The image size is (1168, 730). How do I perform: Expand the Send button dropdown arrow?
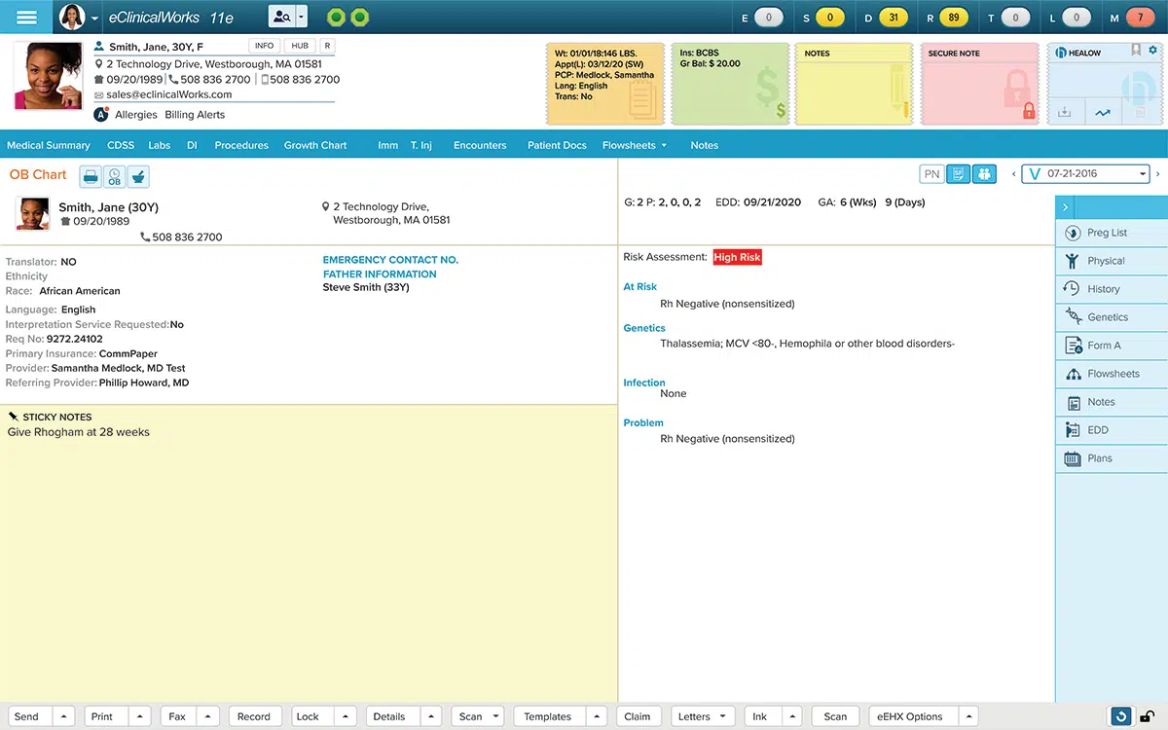62,715
